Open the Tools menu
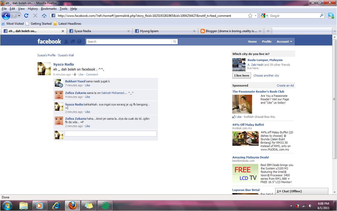This screenshot has height=211, width=337. (63, 9)
